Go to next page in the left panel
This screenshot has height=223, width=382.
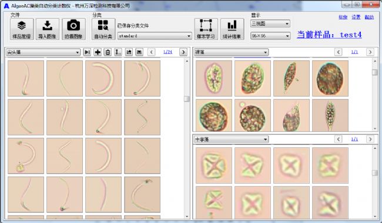tap(183, 52)
